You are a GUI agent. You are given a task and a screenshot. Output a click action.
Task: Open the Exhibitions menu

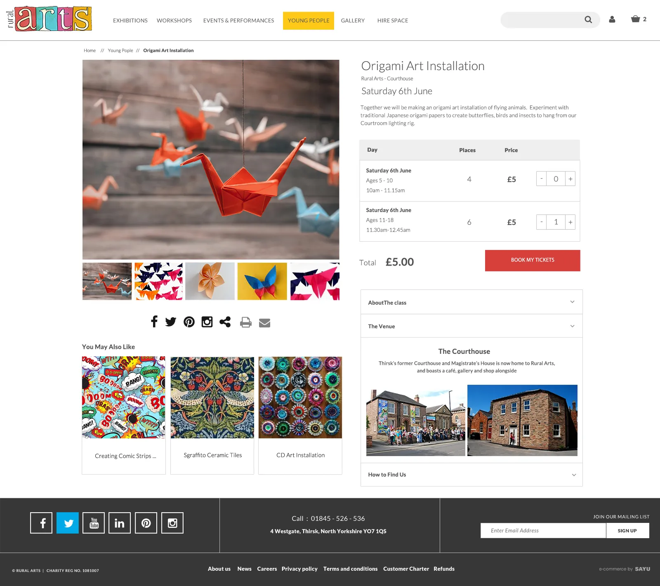point(130,20)
